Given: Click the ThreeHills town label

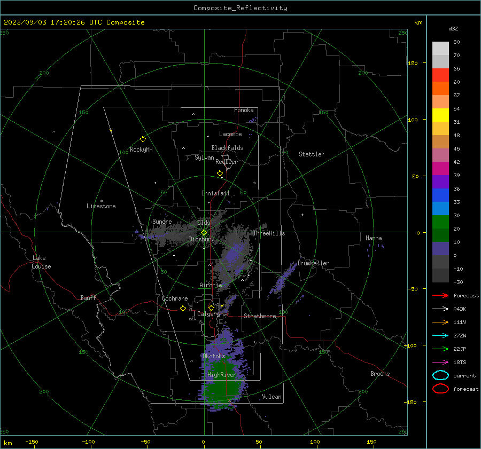Looking at the screenshot, I should pyautogui.click(x=269, y=233).
